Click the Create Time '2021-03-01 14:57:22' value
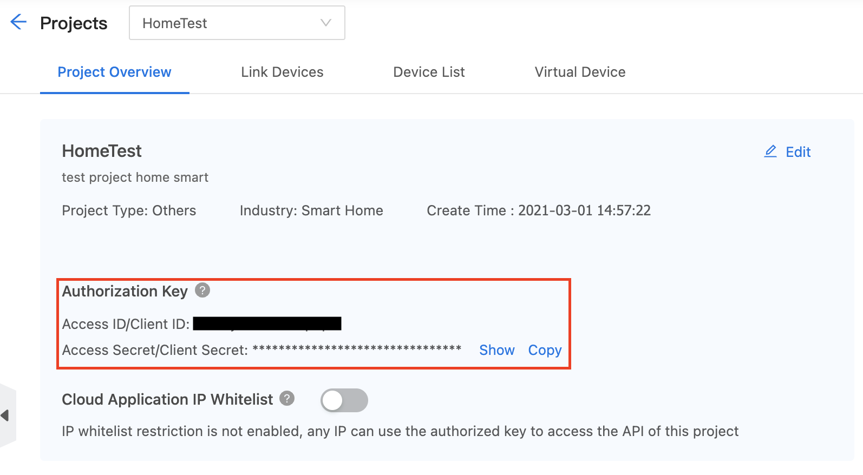 point(584,210)
